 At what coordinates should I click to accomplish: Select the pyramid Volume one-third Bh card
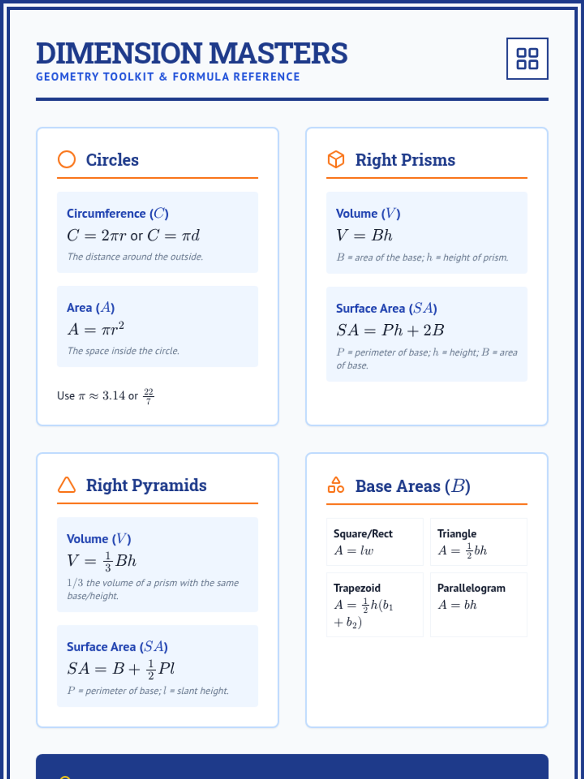tap(157, 564)
